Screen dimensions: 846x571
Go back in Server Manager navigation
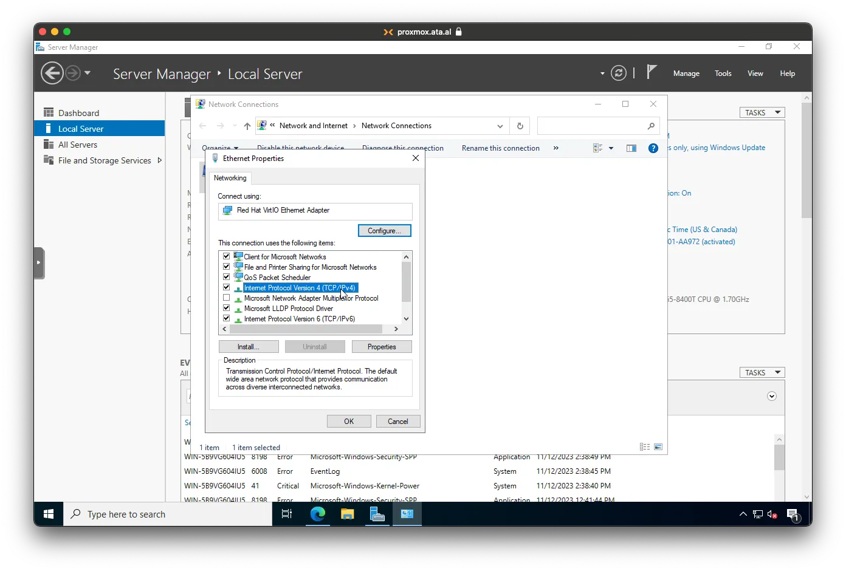coord(52,74)
